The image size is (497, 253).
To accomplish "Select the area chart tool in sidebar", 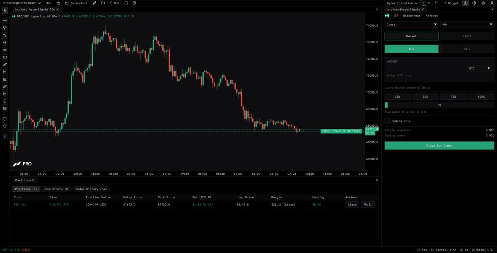I will (x=5, y=94).
